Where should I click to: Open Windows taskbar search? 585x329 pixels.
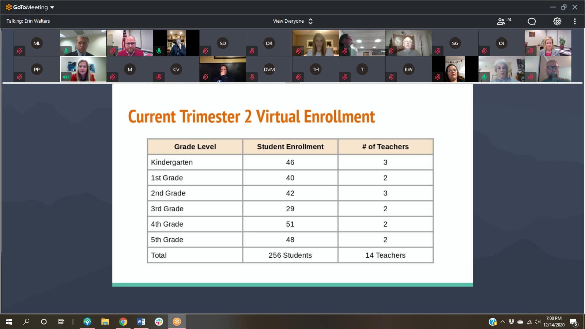coord(26,322)
